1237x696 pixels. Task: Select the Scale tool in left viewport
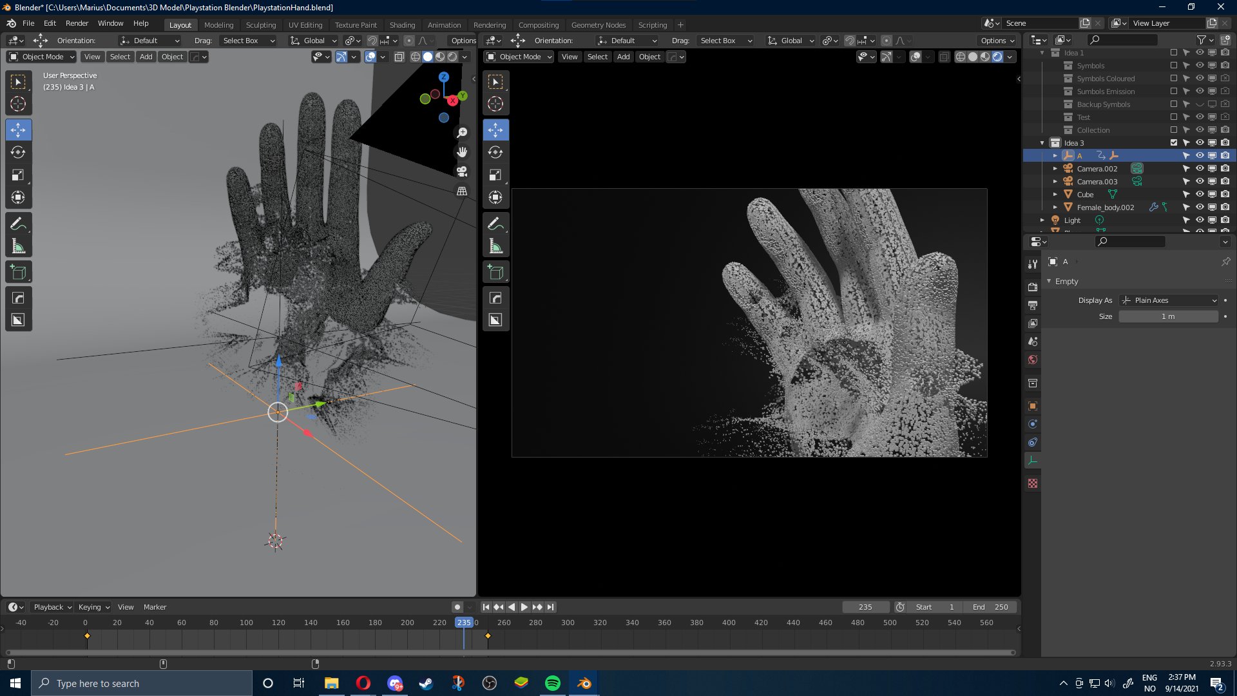(x=18, y=175)
